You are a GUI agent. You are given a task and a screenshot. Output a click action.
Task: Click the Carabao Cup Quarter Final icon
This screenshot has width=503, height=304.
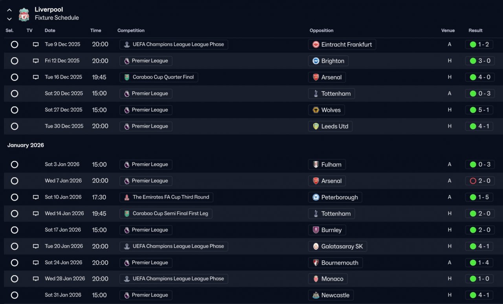pos(127,77)
